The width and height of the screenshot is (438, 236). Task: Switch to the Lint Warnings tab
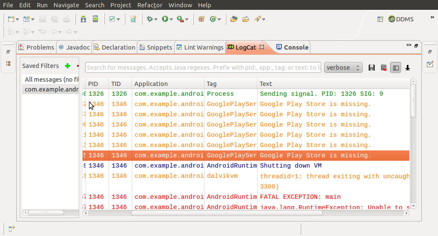200,47
